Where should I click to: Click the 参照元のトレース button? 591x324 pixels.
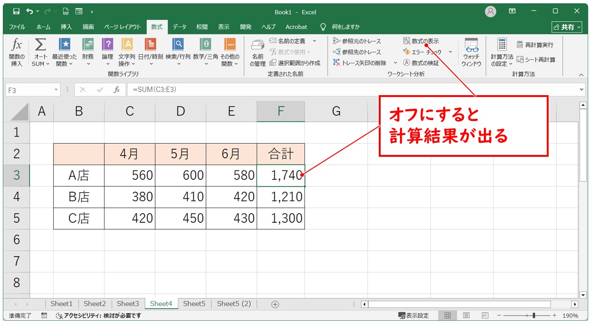click(357, 41)
